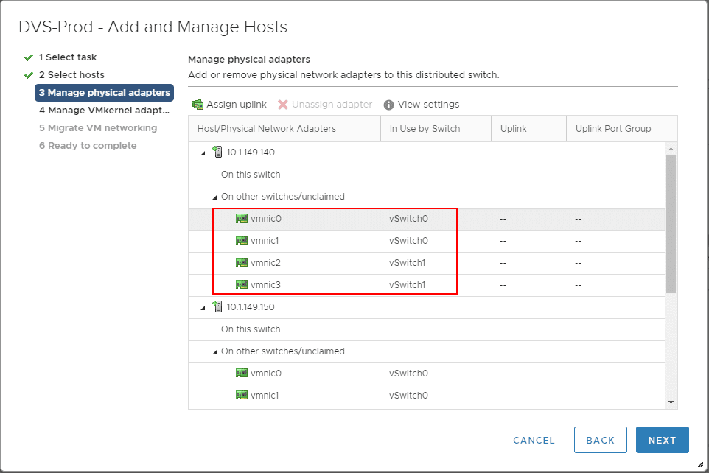Viewport: 709px width, 473px height.
Task: Click the BACK button
Action: tap(600, 440)
